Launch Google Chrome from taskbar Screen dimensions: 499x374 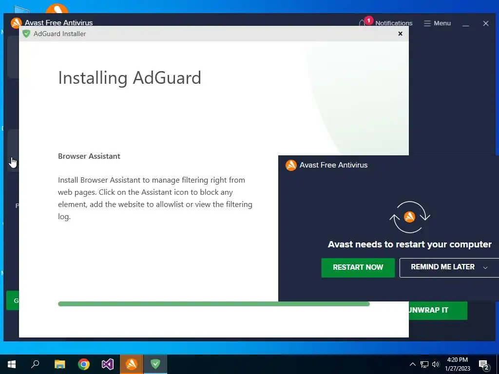[x=84, y=364]
